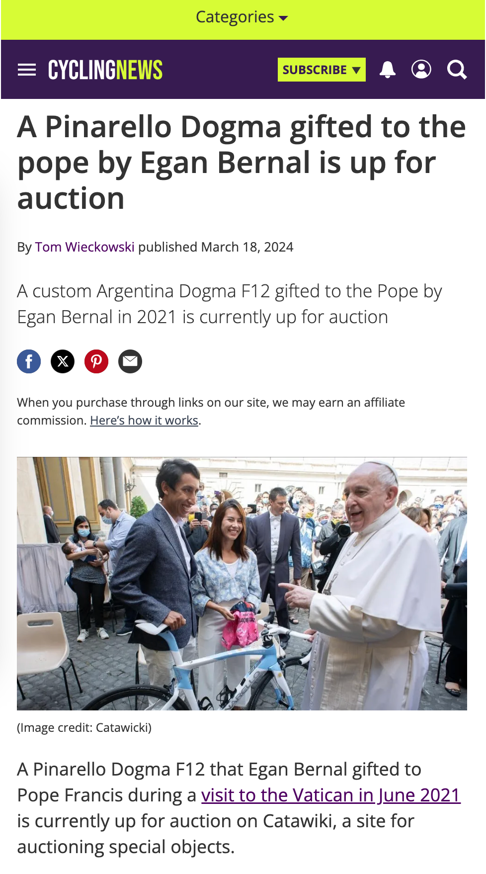
Task: Open notifications bell icon
Action: pos(388,70)
